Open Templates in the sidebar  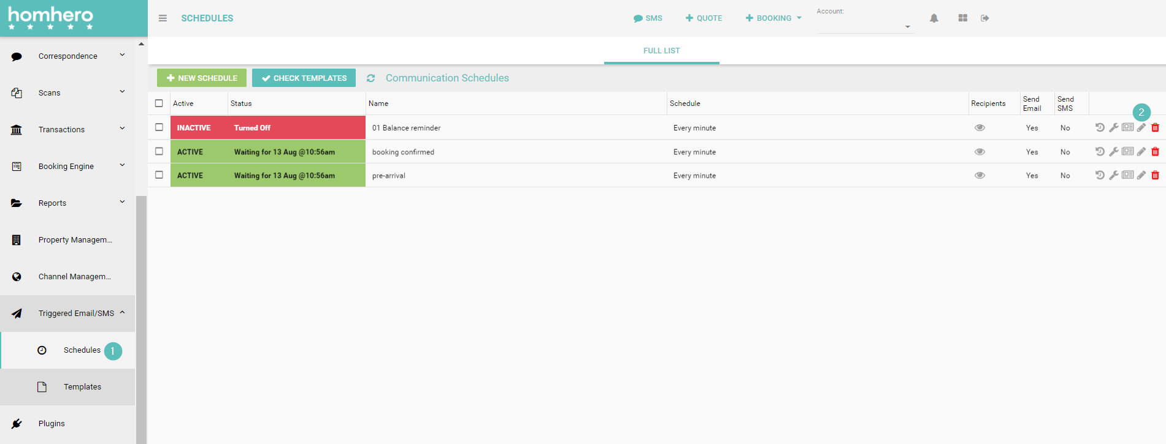(x=82, y=387)
